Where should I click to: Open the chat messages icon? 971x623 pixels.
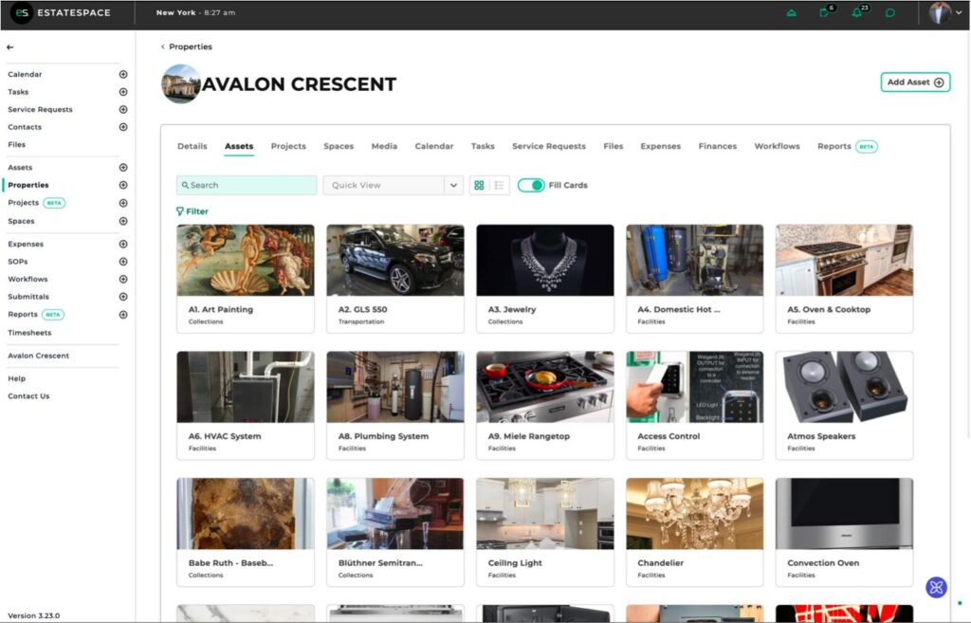click(890, 13)
